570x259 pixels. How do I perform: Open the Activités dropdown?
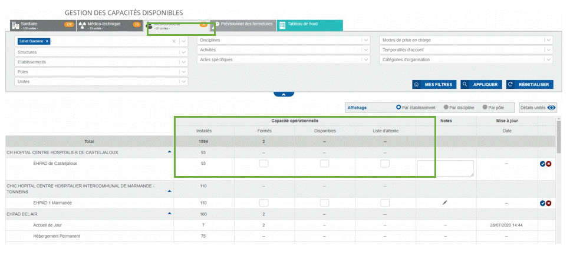click(x=284, y=50)
